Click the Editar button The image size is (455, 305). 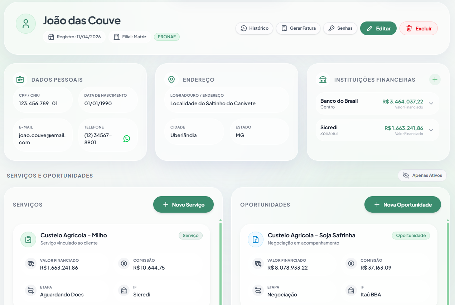point(378,28)
